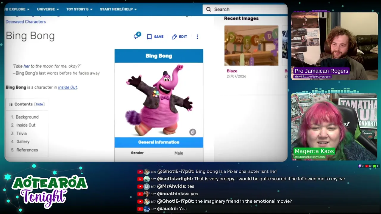Click softstarlight's avatar in chat

pyautogui.click(x=146, y=179)
